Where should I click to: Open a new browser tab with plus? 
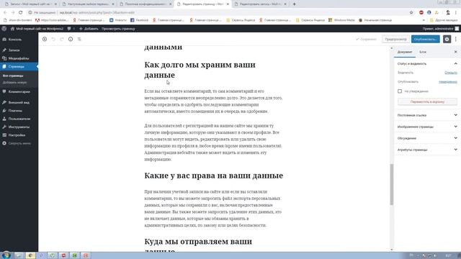click(294, 4)
